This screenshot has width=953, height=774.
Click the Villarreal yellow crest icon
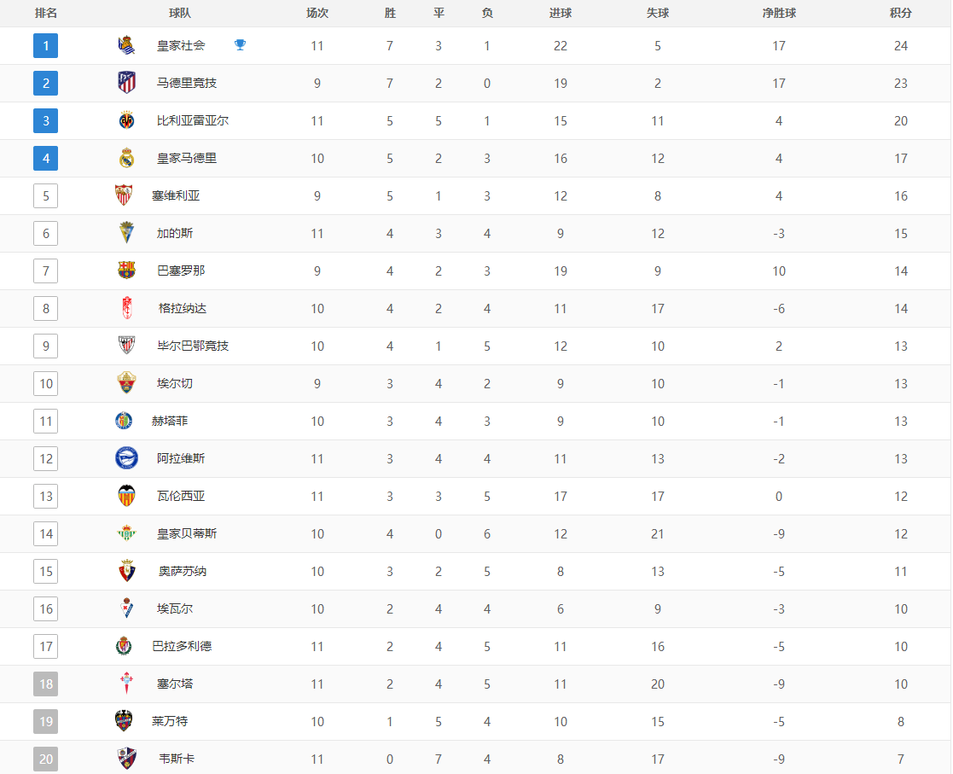pyautogui.click(x=126, y=120)
